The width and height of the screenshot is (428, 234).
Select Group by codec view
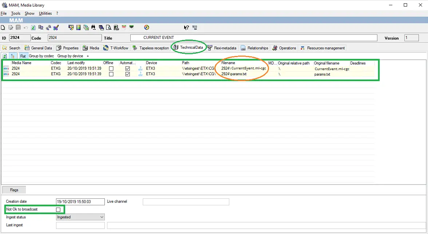point(41,56)
